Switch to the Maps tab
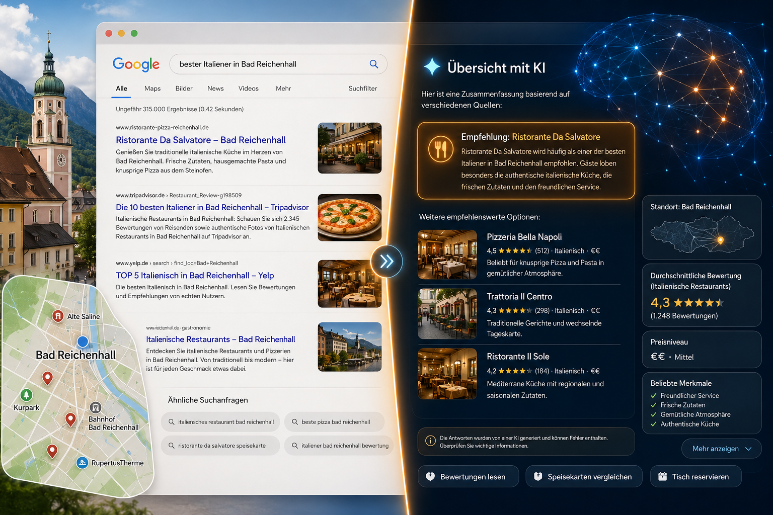Screen dimensions: 773x515 coord(152,89)
